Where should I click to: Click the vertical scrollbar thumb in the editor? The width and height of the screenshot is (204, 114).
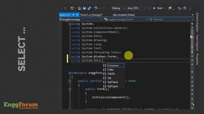(x=192, y=41)
